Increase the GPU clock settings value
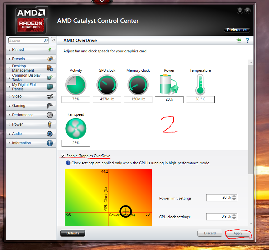Viewport: 269px width, 250px height. [x=234, y=215]
